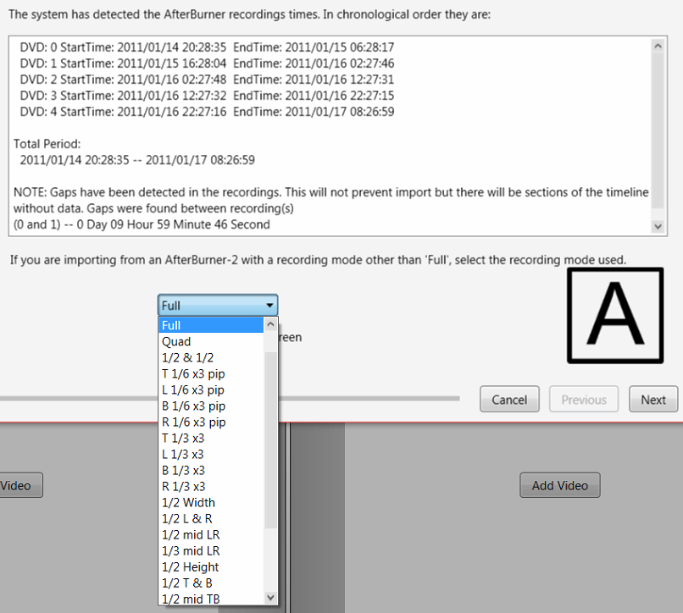Click the Total Period label

click(47, 144)
